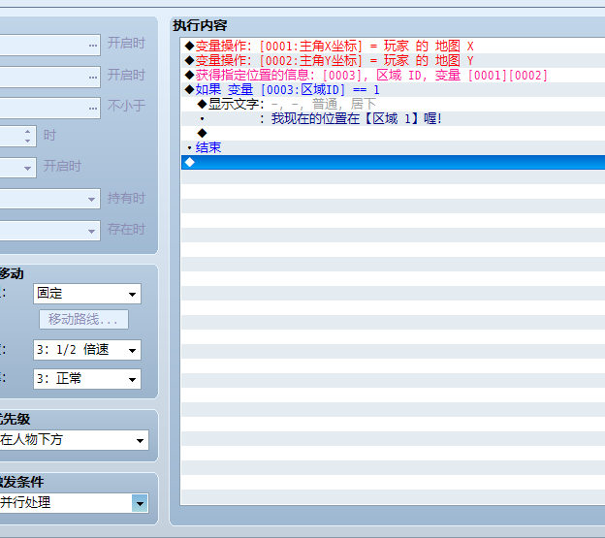Select the 获得指定位置的信息 command line
This screenshot has height=538, width=605.
394,76
